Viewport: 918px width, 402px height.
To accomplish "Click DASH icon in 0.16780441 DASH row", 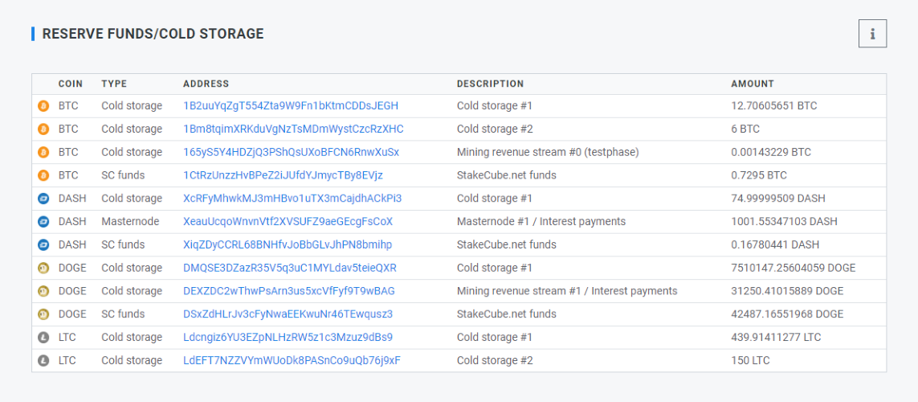I will (43, 245).
